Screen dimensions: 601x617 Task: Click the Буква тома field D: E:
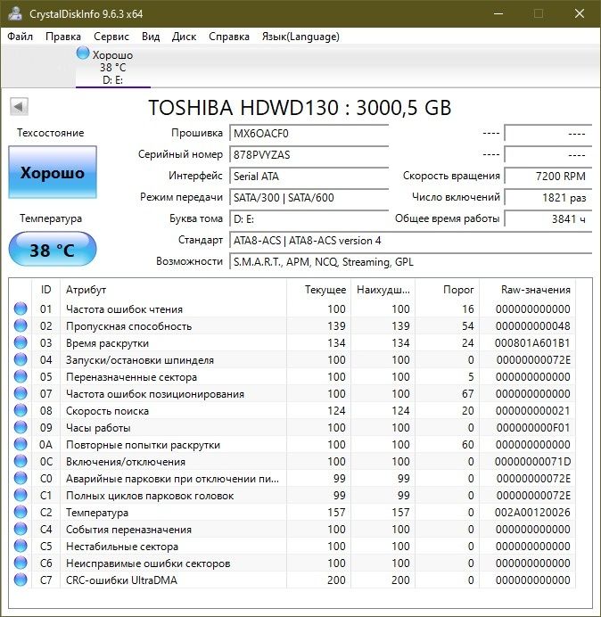pyautogui.click(x=309, y=218)
